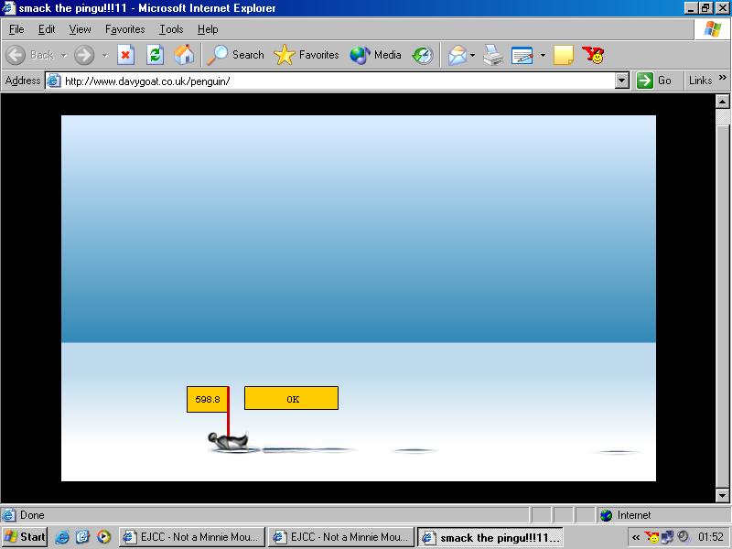Screen dimensions: 732x549
Task: Click the page icon in Address bar
Action: (54, 81)
